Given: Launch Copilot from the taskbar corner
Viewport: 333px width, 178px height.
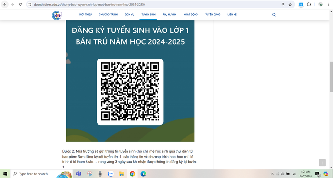Looking at the screenshot, I should click(x=326, y=174).
